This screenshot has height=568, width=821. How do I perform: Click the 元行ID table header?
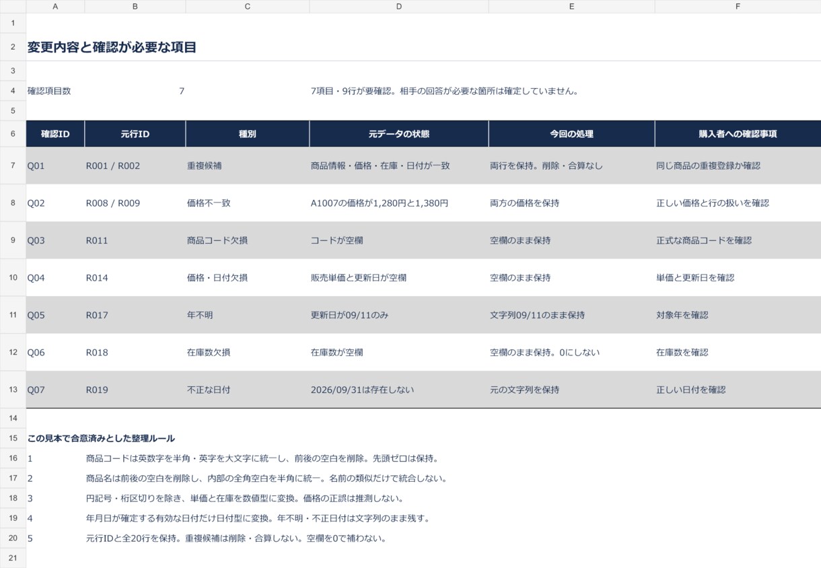[135, 134]
